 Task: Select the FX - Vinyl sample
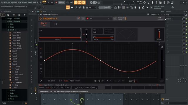click(x=15, y=85)
